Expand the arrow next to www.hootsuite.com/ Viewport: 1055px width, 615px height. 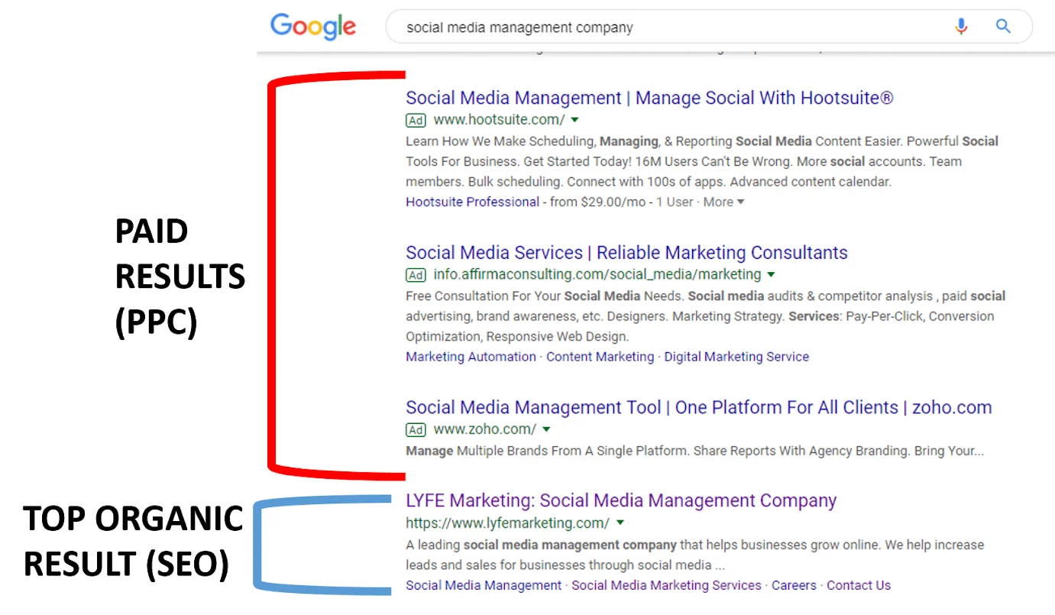574,120
